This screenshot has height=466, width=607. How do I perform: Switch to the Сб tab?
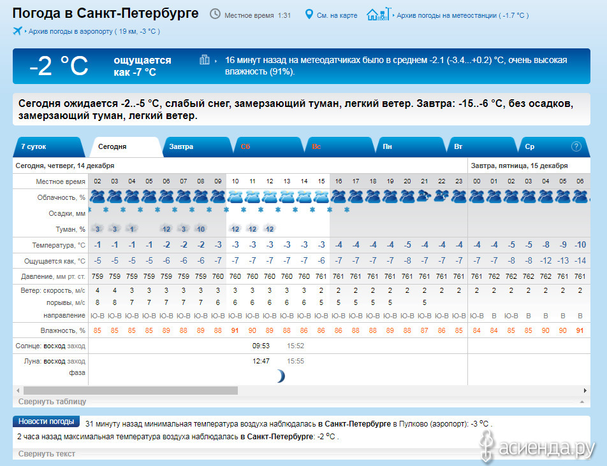point(268,147)
